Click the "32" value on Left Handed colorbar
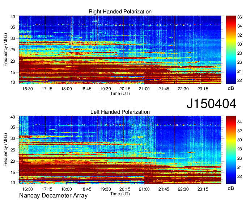Viewport: 246px width, 200px height. (x=239, y=130)
